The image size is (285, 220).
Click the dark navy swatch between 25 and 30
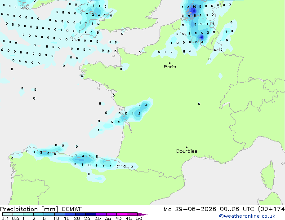tap(90, 214)
